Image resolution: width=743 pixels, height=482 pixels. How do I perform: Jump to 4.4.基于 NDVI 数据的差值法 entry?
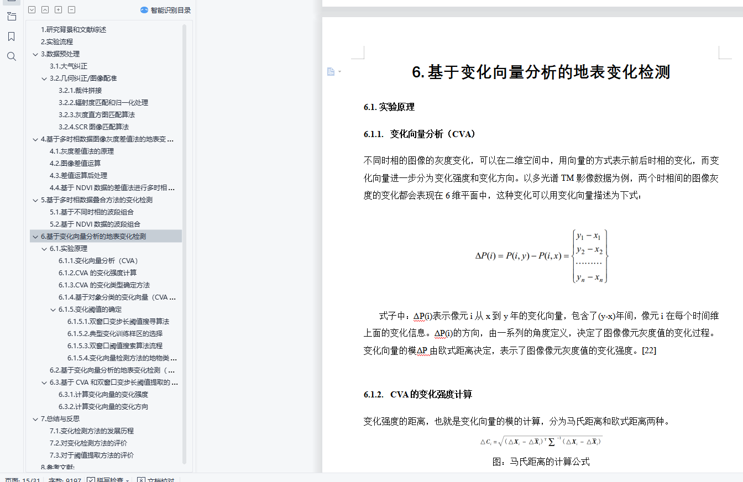112,188
